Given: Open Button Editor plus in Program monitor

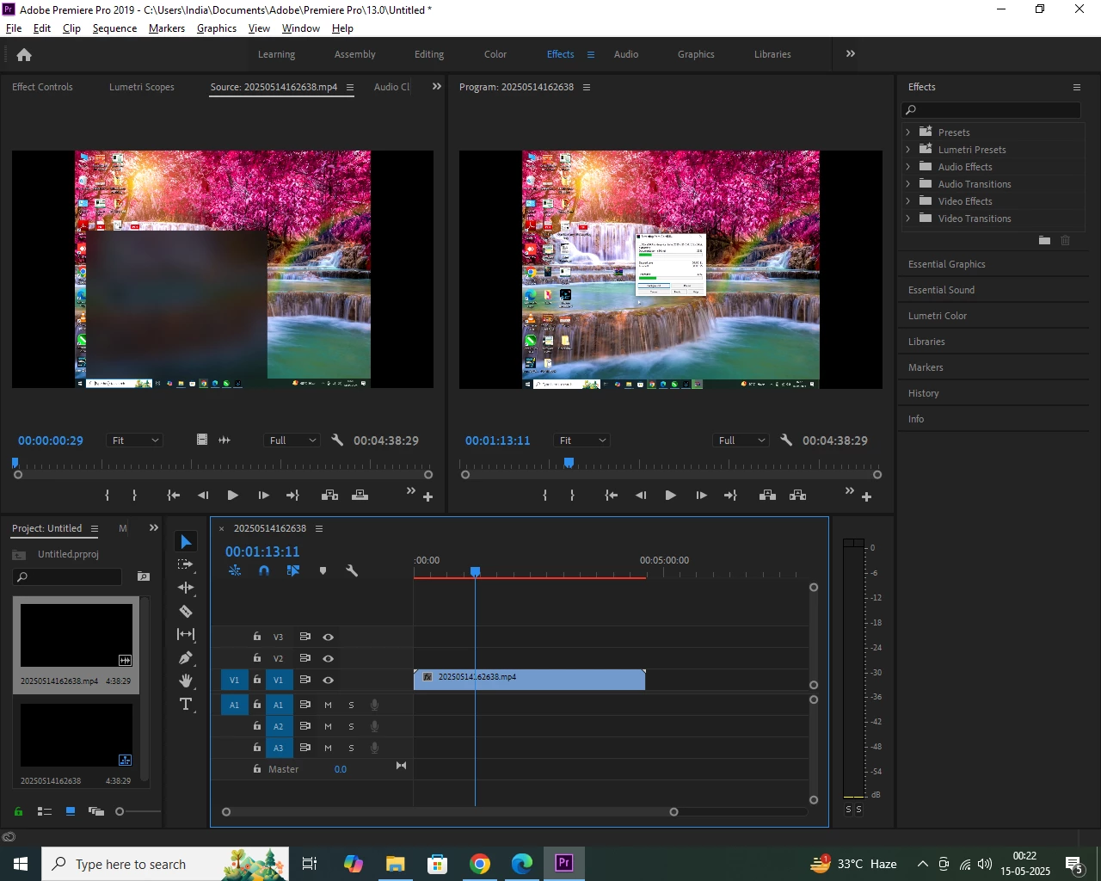Looking at the screenshot, I should click(x=866, y=496).
